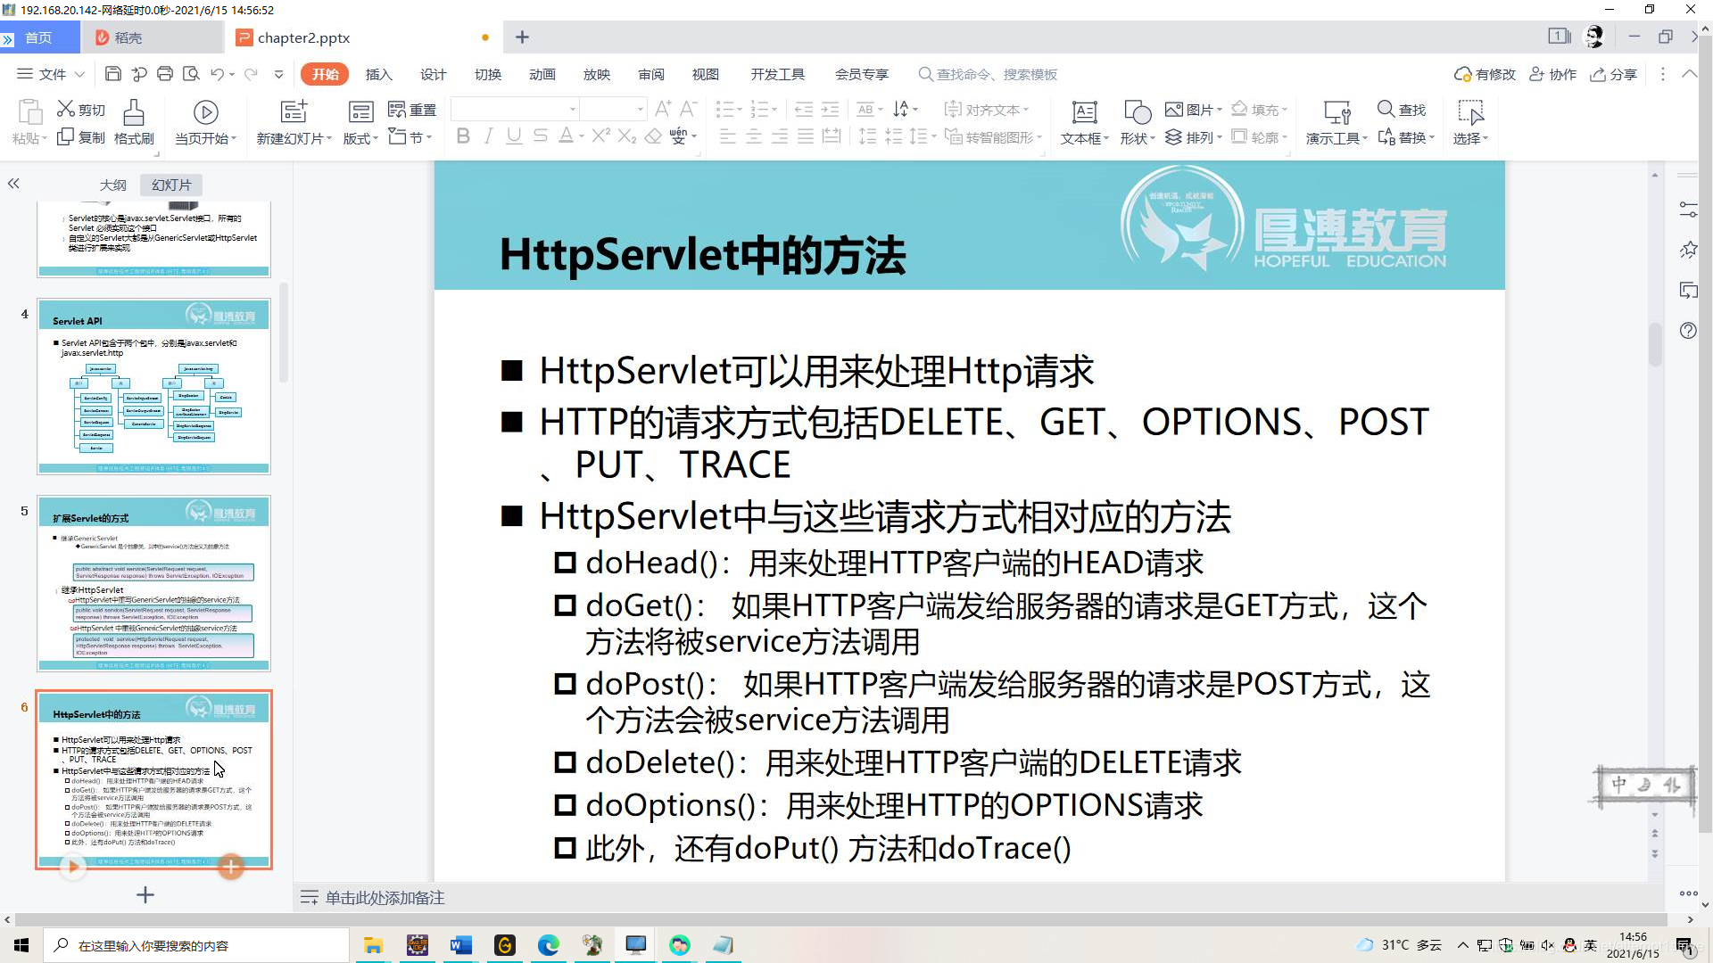Expand the Paste (粘贴) dropdown
The width and height of the screenshot is (1713, 963).
[x=29, y=138]
